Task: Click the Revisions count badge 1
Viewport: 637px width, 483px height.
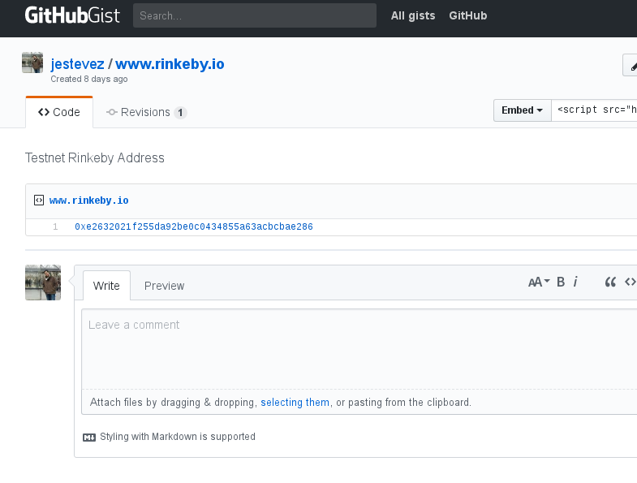Action: 180,113
